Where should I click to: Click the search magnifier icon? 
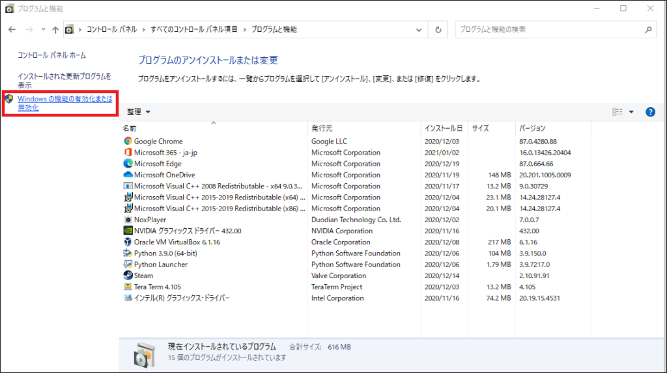pos(648,30)
